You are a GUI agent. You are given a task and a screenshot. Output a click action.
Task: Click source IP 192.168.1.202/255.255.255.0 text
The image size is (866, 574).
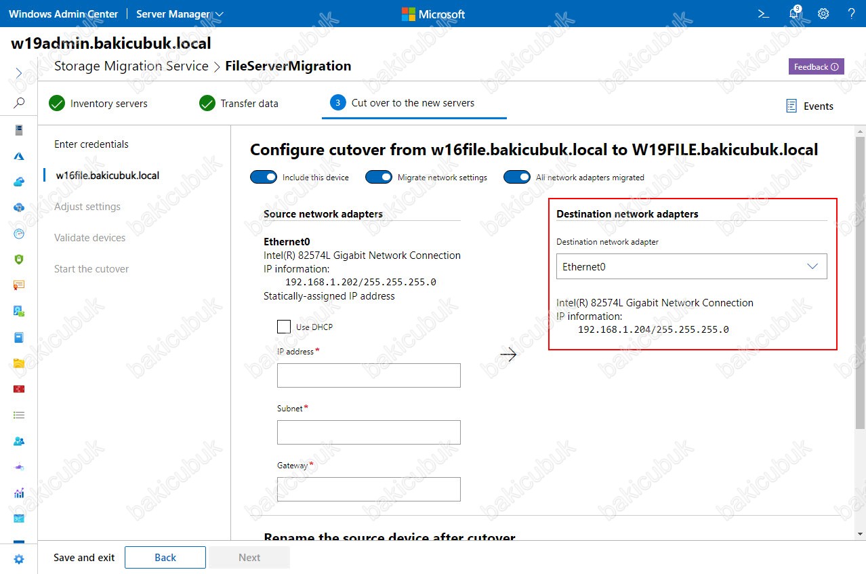click(x=360, y=282)
